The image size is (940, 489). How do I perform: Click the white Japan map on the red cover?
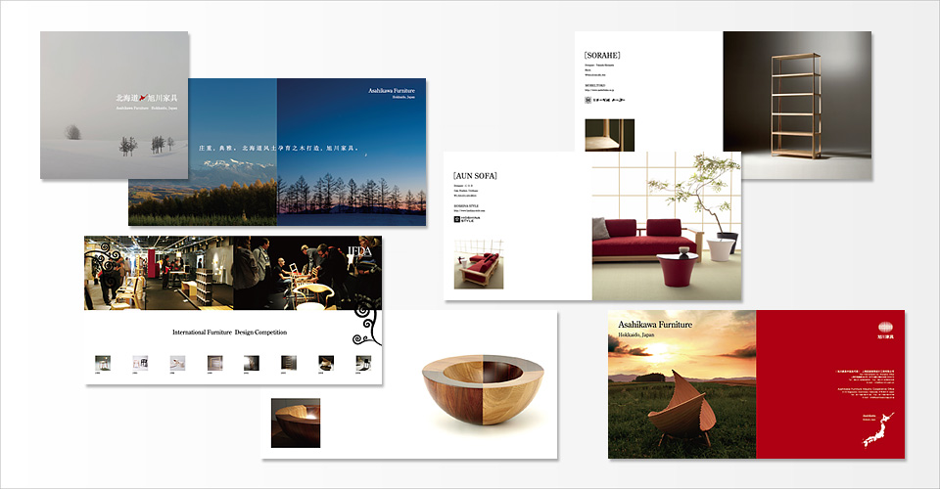pyautogui.click(x=878, y=430)
